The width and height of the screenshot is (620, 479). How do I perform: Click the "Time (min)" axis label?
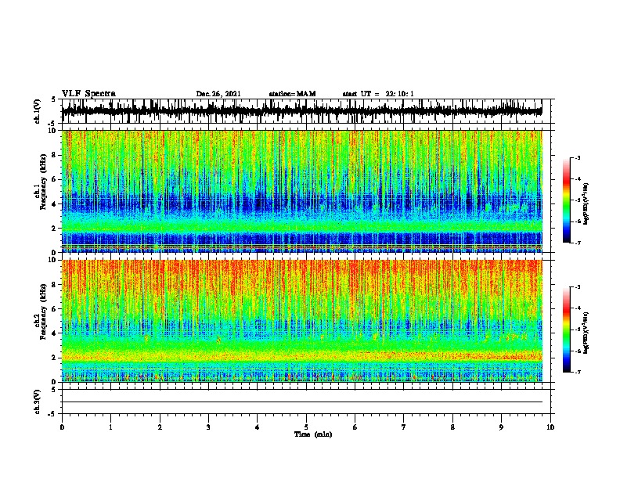313,434
